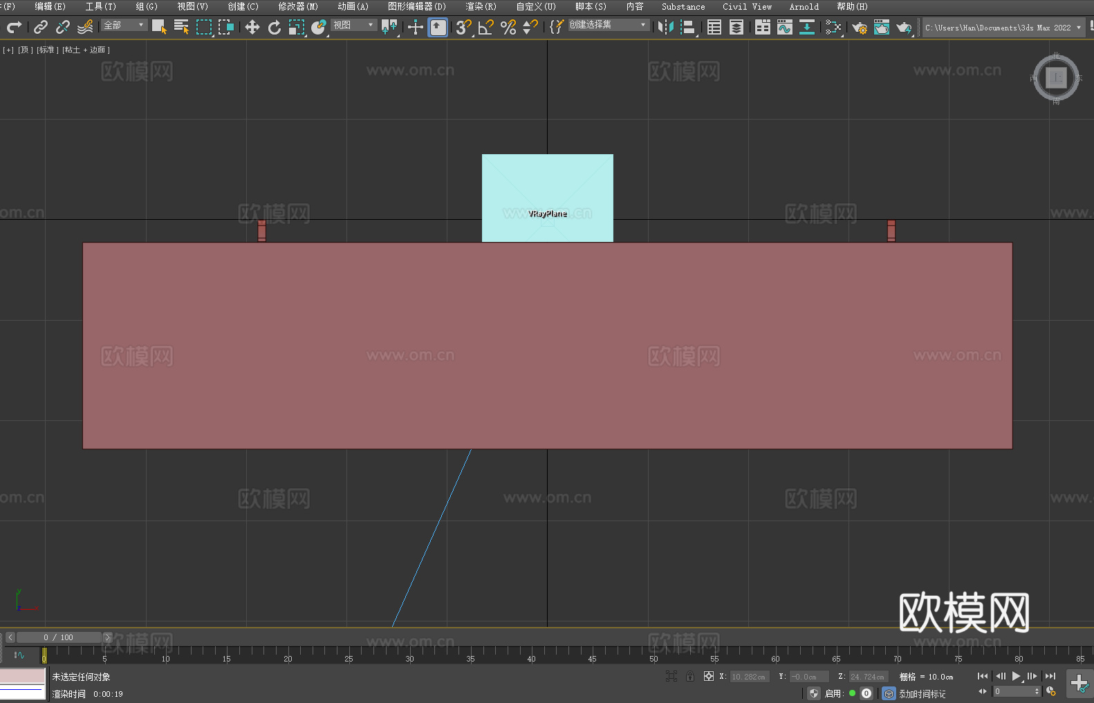Play the animation
Screen dimensions: 1094x703
[1016, 676]
